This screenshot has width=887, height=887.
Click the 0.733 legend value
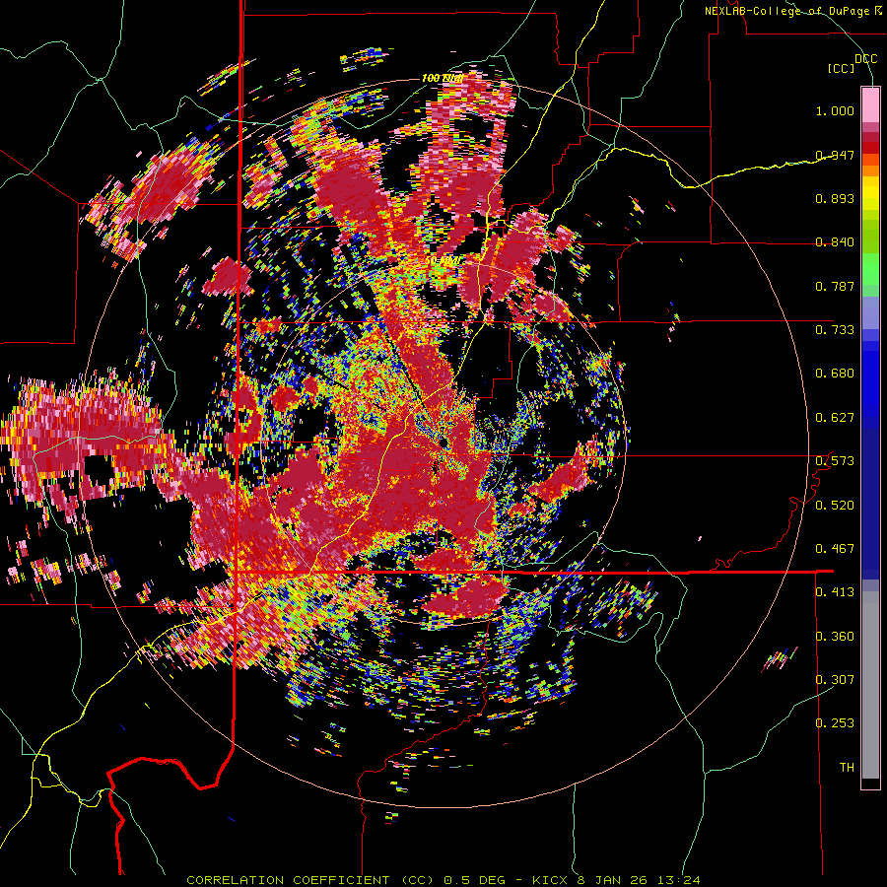pyautogui.click(x=835, y=330)
